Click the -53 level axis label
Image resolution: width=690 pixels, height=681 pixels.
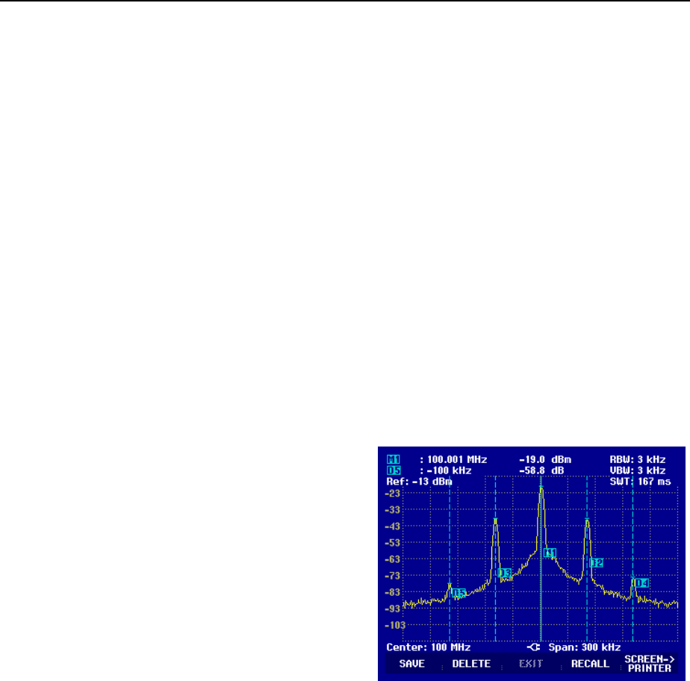tap(393, 543)
